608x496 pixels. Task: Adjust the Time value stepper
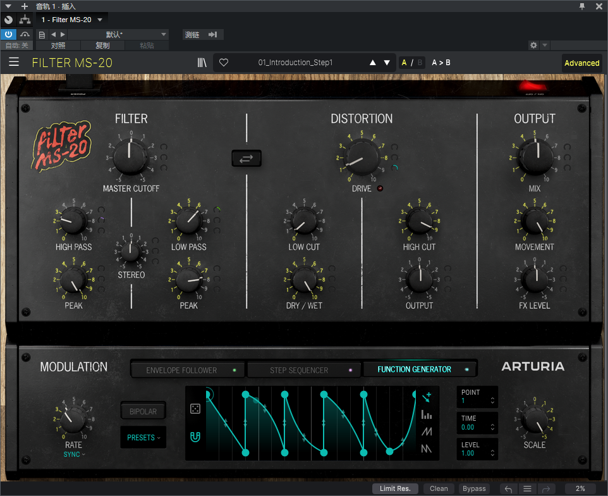pos(492,427)
